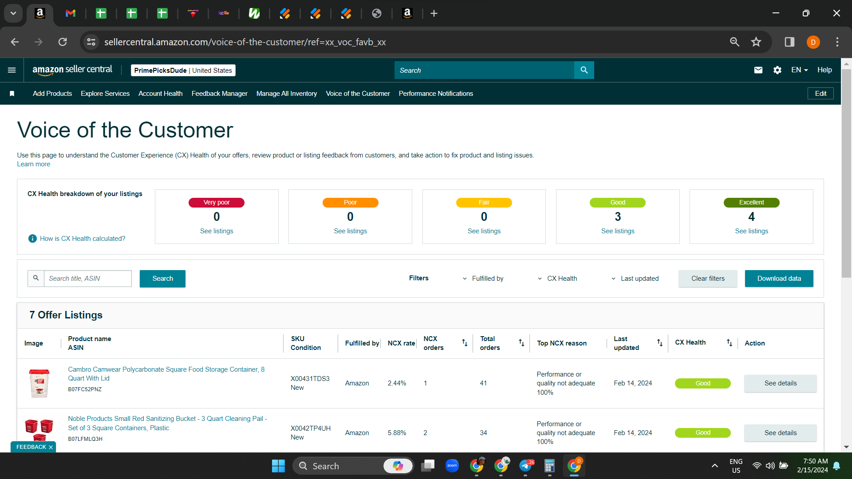Open PrimePicksDude United States account switcher
The width and height of the screenshot is (852, 479).
(183, 70)
